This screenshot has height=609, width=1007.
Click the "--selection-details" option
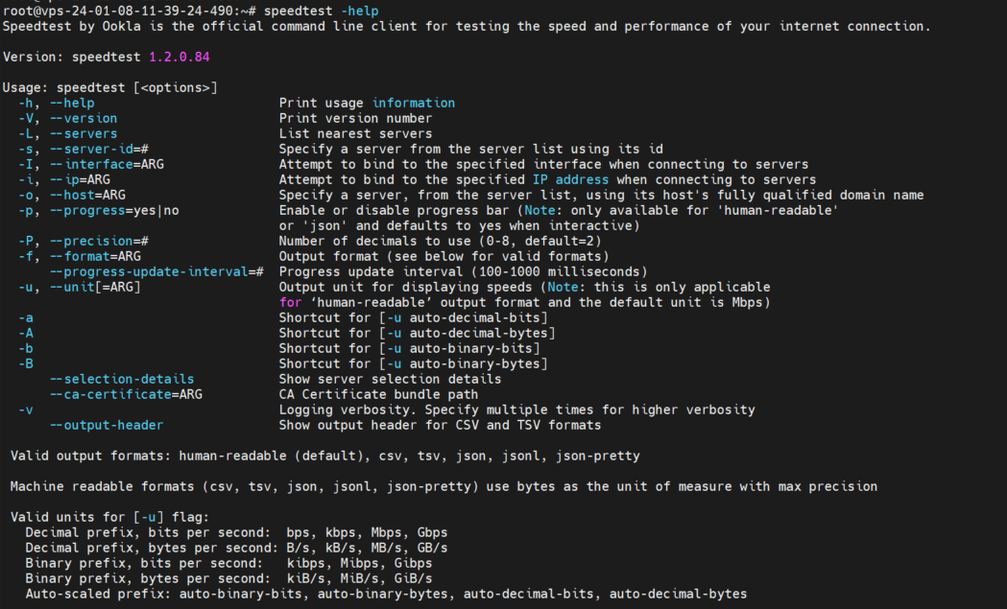(x=122, y=379)
